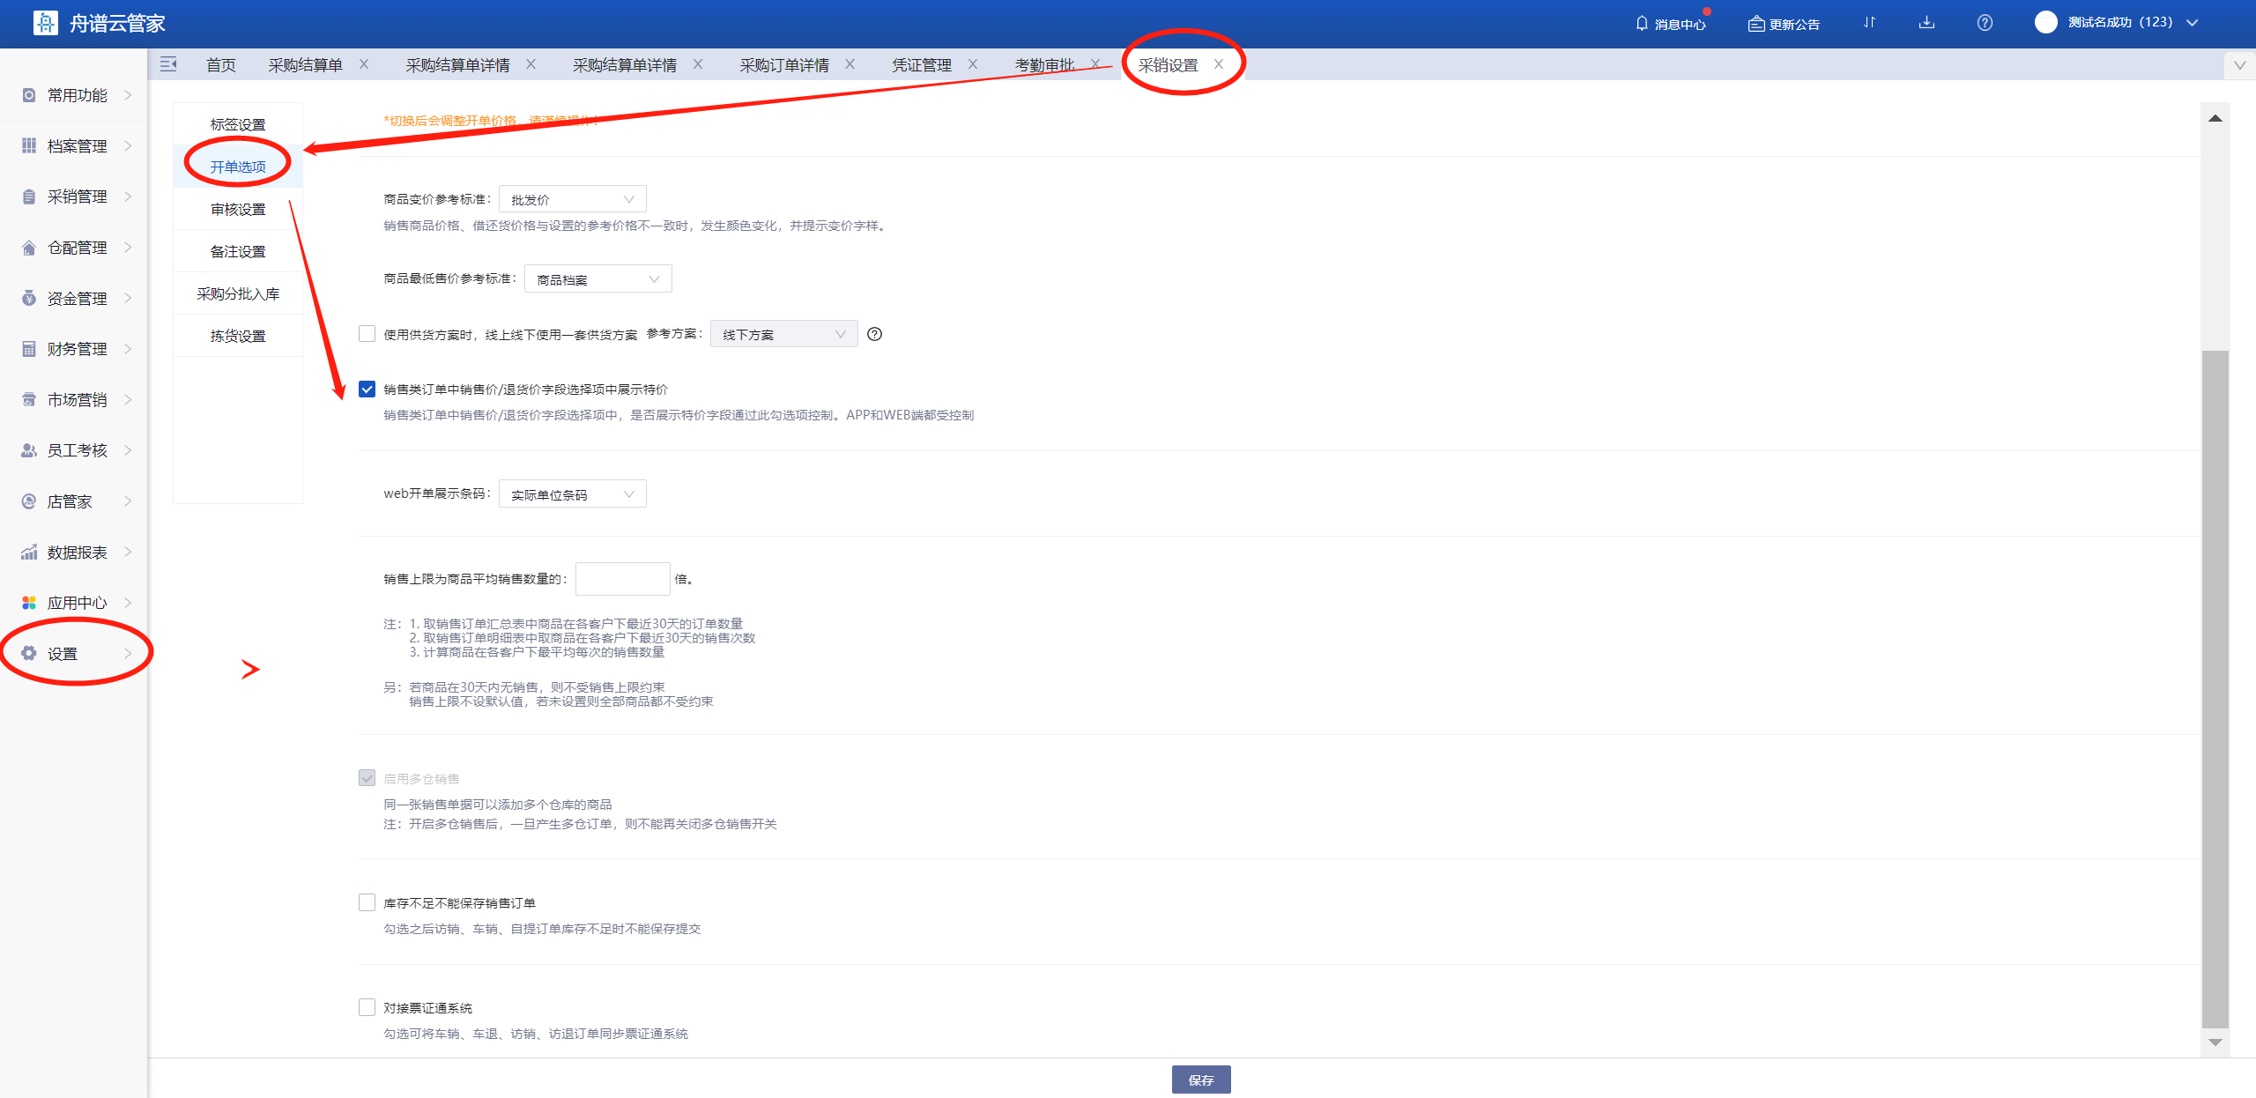Enable insufficient stock cannot save order checkbox
Image resolution: width=2256 pixels, height=1098 pixels.
click(367, 902)
